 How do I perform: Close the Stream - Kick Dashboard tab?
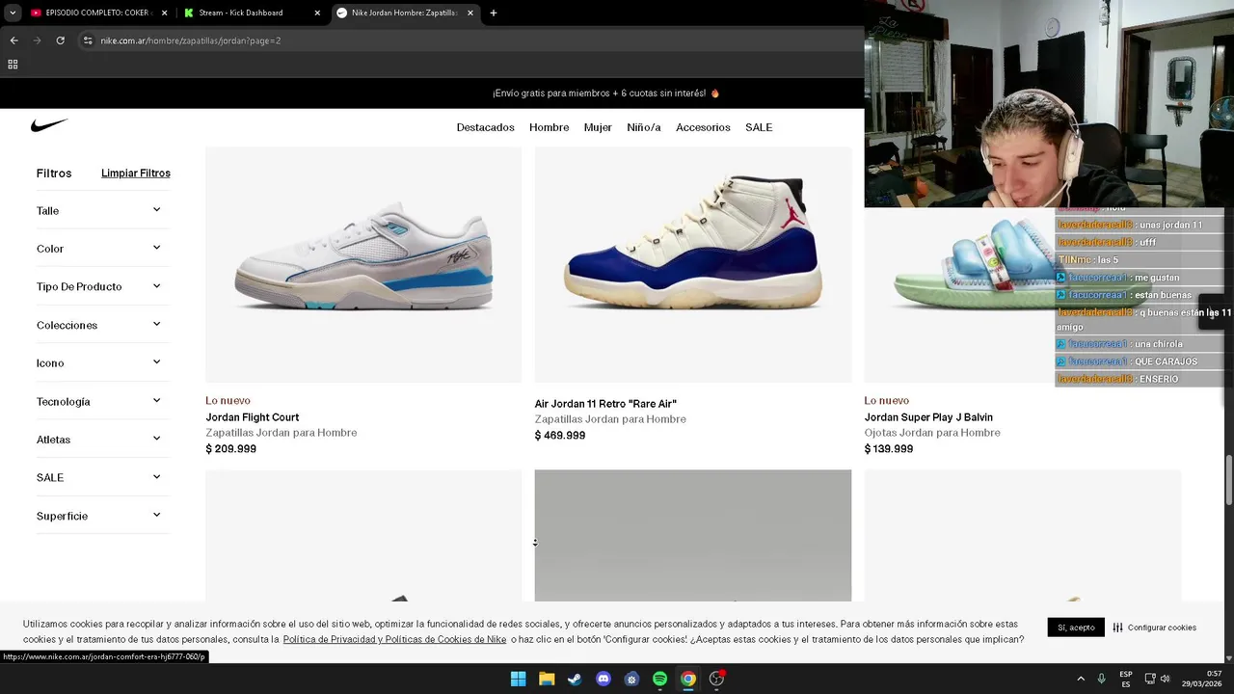click(x=317, y=13)
